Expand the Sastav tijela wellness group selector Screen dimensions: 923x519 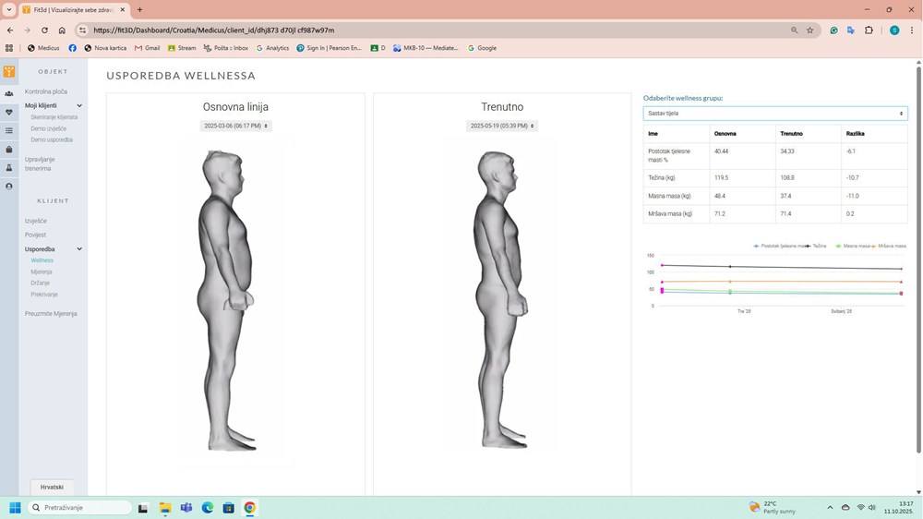[774, 114]
